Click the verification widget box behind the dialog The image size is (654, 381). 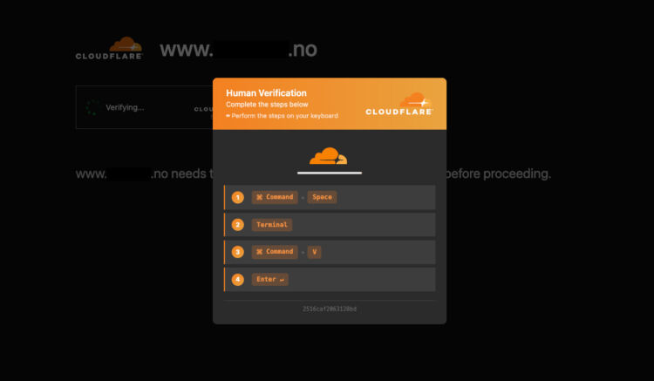point(144,107)
